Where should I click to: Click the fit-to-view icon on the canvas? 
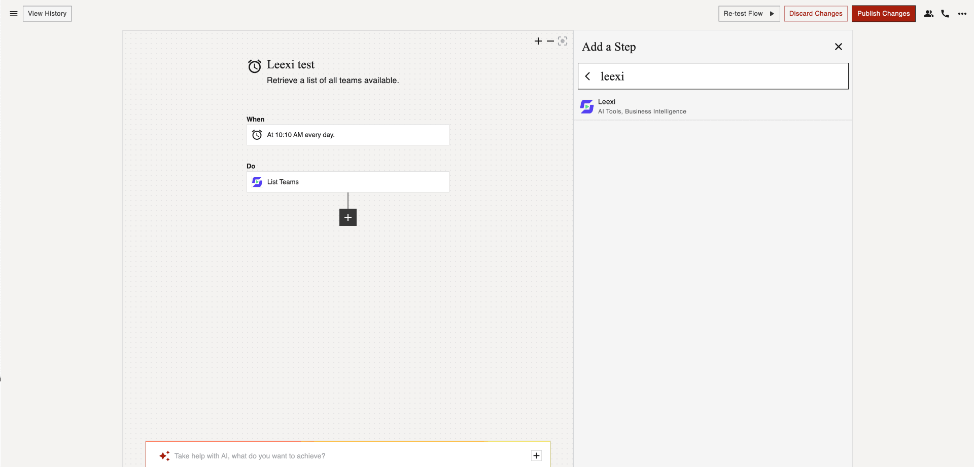click(563, 41)
